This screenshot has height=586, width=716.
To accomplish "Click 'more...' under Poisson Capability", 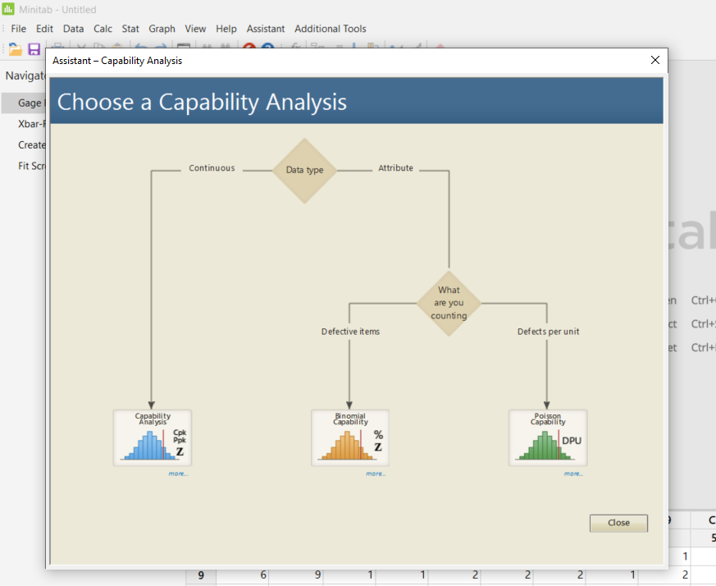I will 573,474.
